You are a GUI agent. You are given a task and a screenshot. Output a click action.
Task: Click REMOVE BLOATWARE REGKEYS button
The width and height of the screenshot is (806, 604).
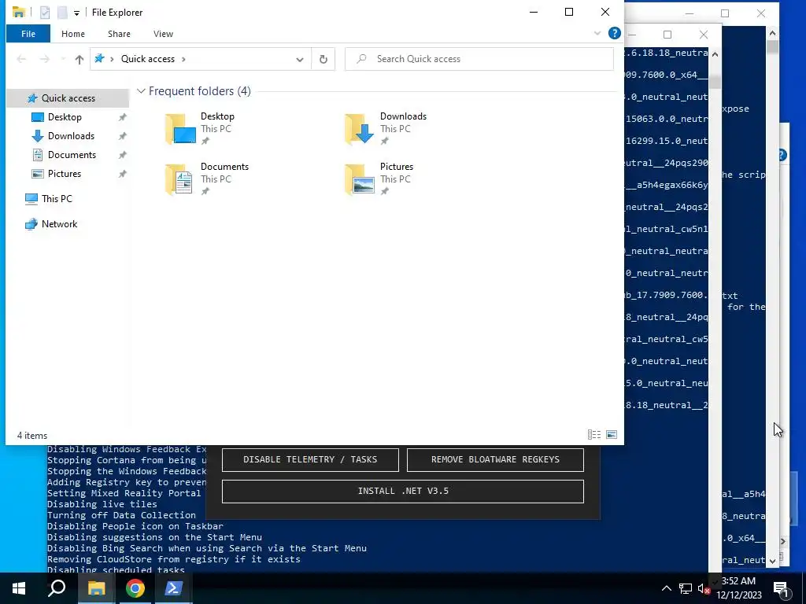(495, 459)
